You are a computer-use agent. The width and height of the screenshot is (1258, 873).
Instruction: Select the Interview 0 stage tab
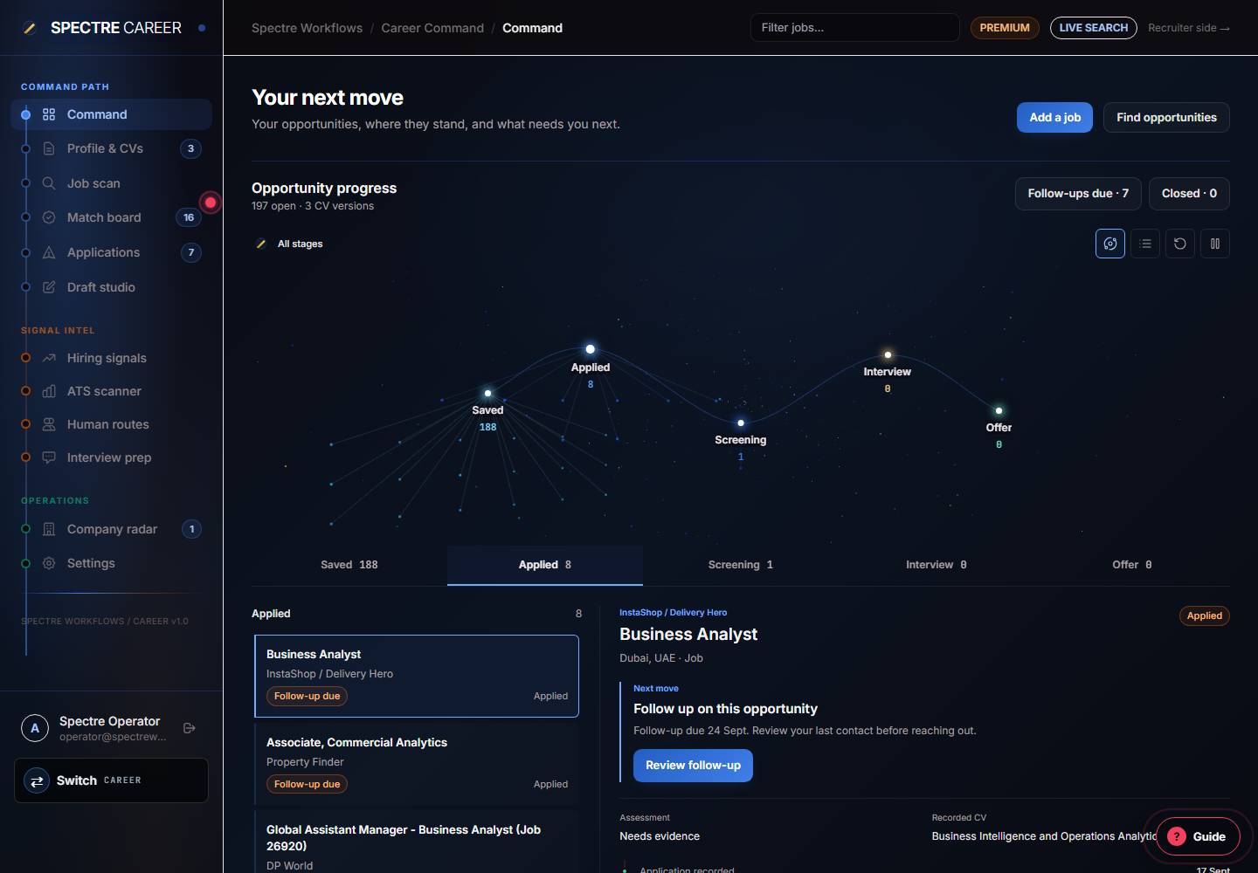tap(937, 565)
